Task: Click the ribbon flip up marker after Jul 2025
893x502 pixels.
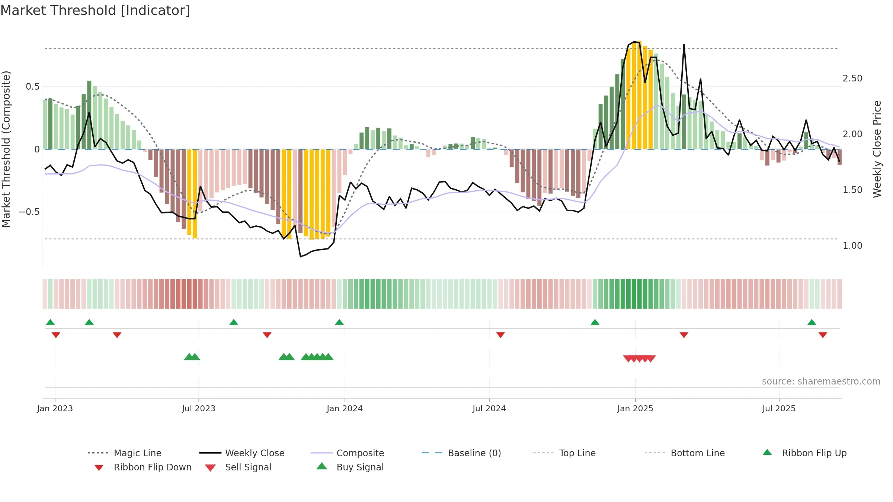Action: (x=812, y=322)
